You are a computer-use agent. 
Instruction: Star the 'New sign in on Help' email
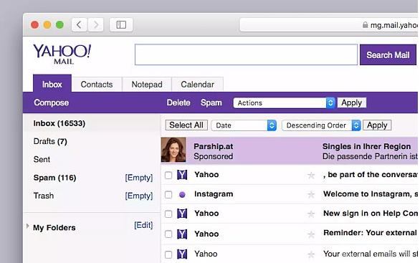click(311, 214)
